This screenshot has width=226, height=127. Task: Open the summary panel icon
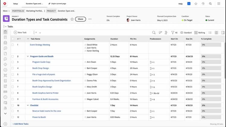[x=223, y=33]
